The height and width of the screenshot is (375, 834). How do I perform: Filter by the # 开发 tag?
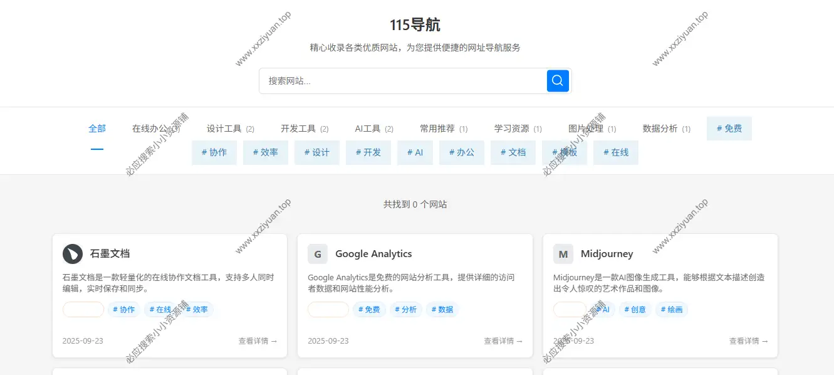click(x=368, y=152)
